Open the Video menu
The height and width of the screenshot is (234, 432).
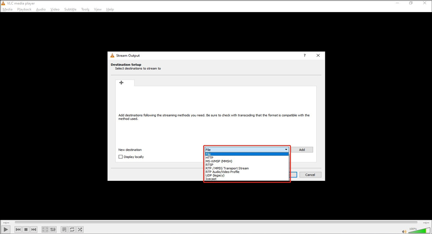click(x=55, y=9)
